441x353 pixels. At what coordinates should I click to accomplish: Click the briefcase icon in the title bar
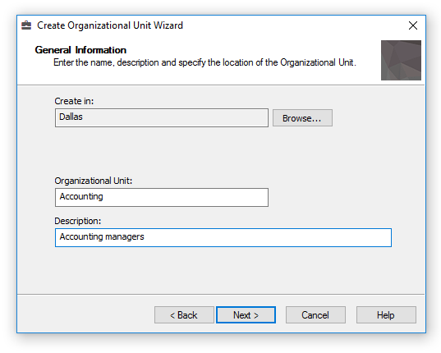pyautogui.click(x=26, y=25)
